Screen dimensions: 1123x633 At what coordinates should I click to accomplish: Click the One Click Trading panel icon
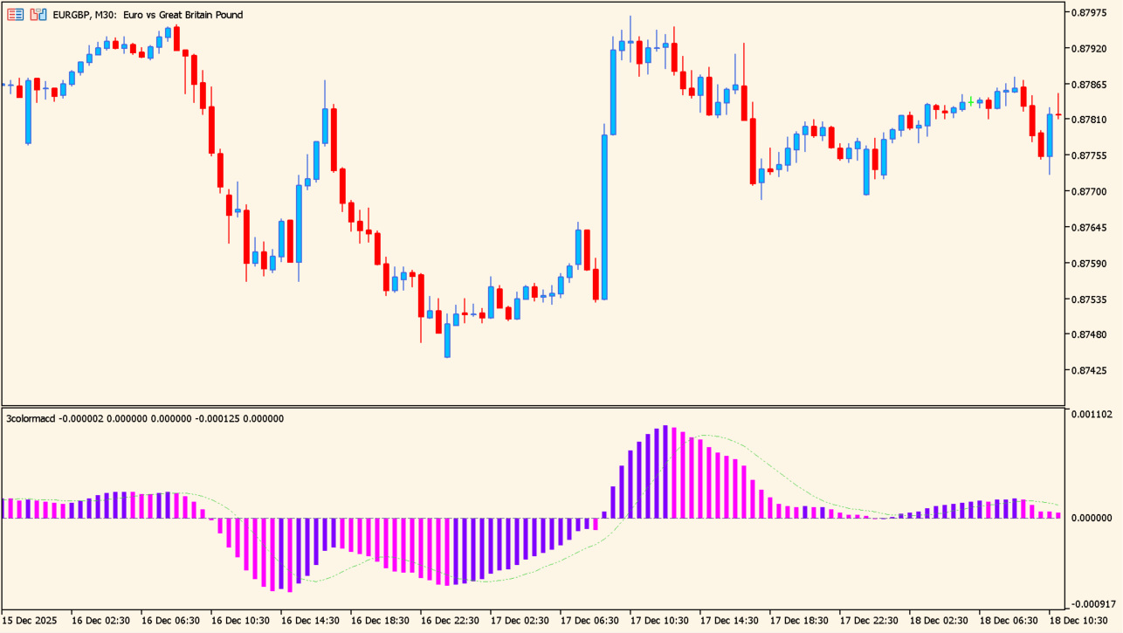[15, 15]
